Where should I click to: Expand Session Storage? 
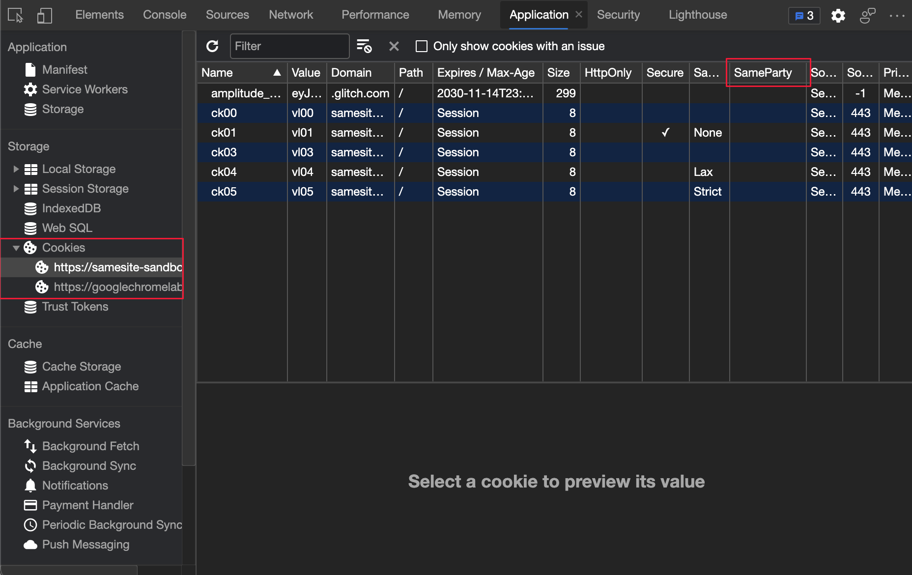[15, 188]
